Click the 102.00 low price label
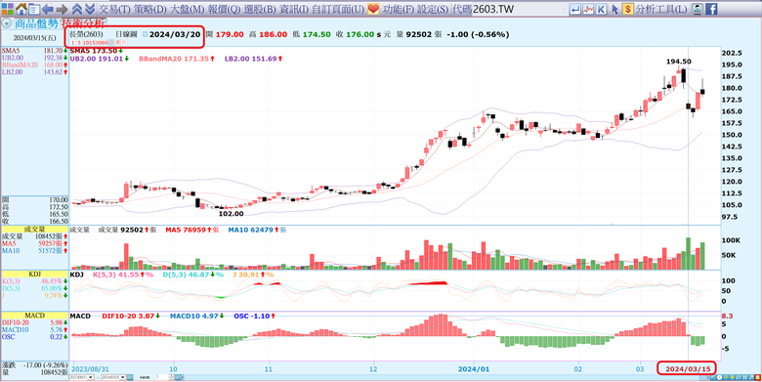This screenshot has width=762, height=382. 232,213
